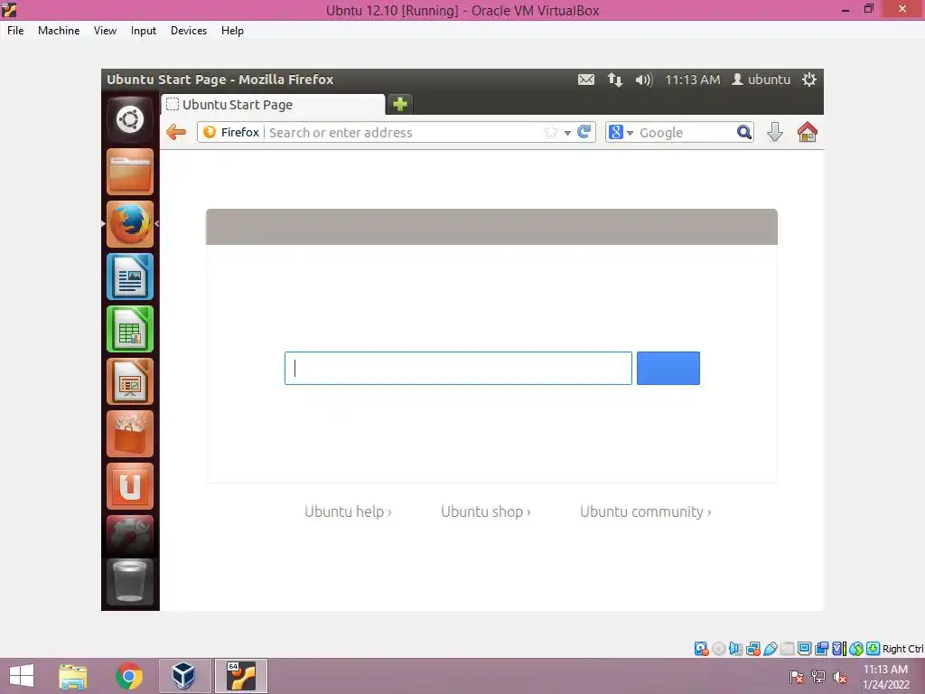Click the VirtualBox recording status icon
Image resolution: width=925 pixels, height=694 pixels.
click(822, 649)
